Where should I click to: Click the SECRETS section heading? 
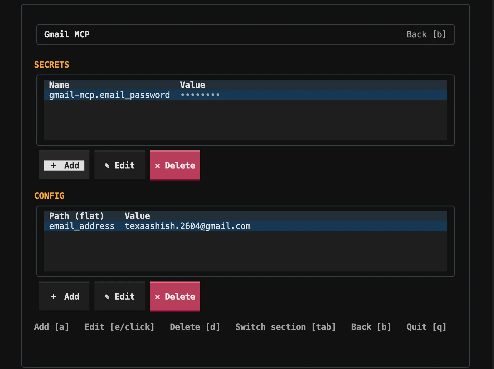pyautogui.click(x=52, y=65)
